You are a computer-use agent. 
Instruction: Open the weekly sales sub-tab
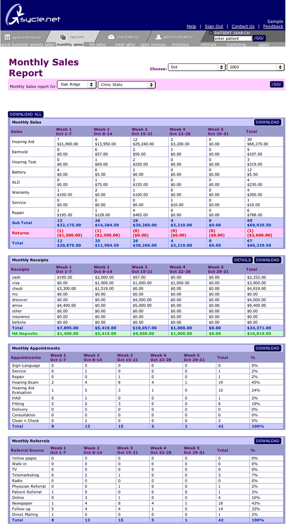pyautogui.click(x=42, y=45)
